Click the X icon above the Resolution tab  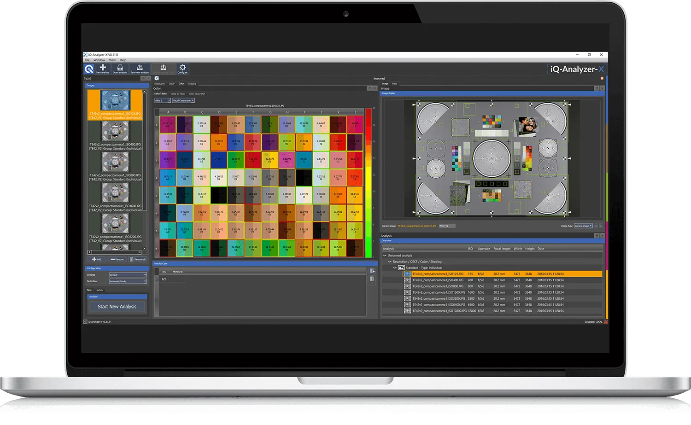157,78
